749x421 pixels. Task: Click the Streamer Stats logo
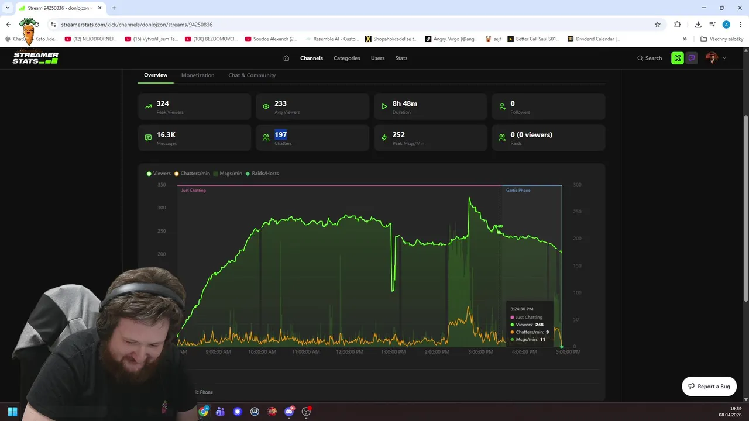pos(36,58)
